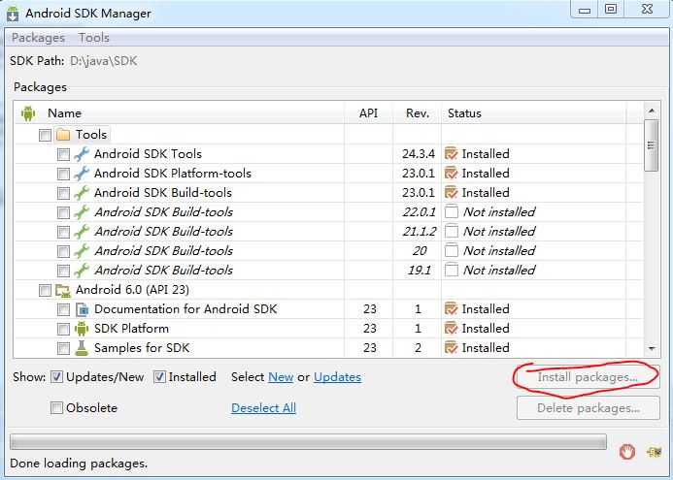Check the SDK Platform checkbox
The height and width of the screenshot is (480, 673).
tap(63, 329)
